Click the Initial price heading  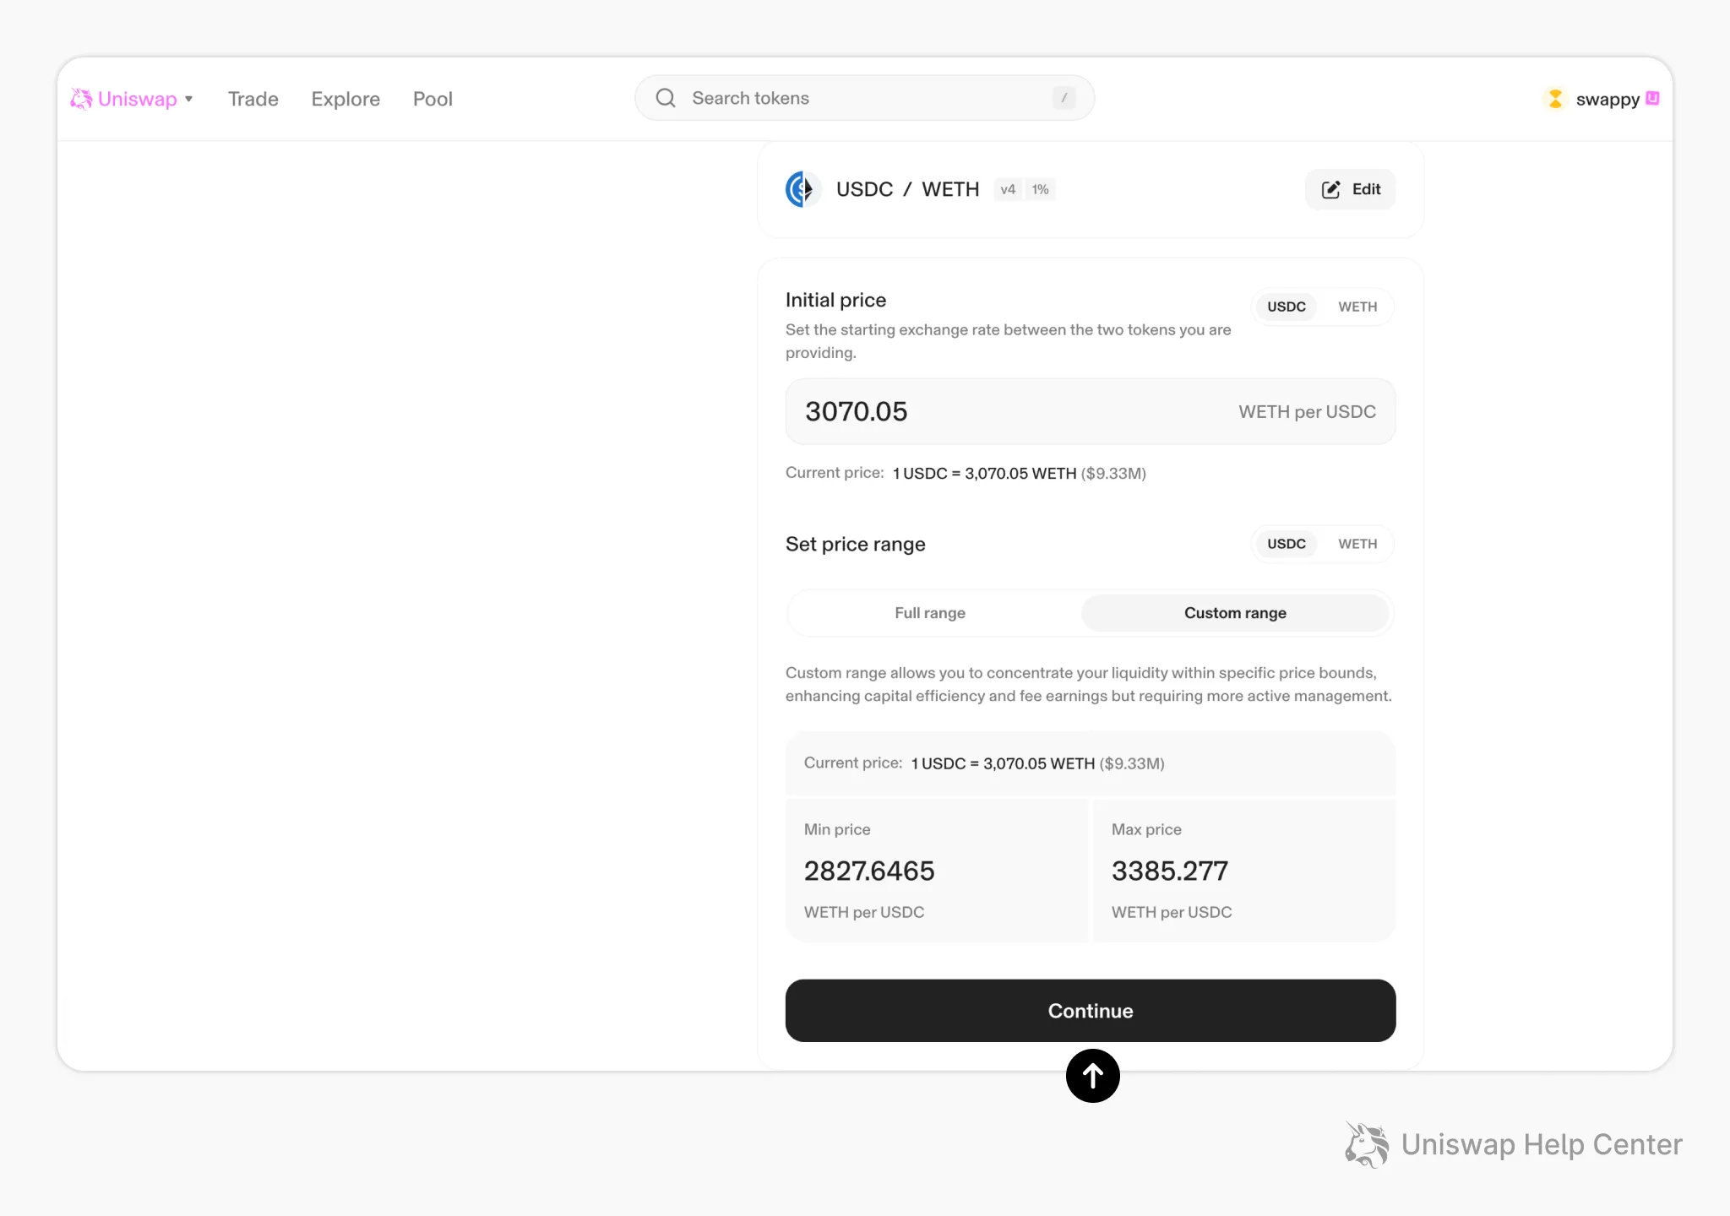click(x=835, y=300)
